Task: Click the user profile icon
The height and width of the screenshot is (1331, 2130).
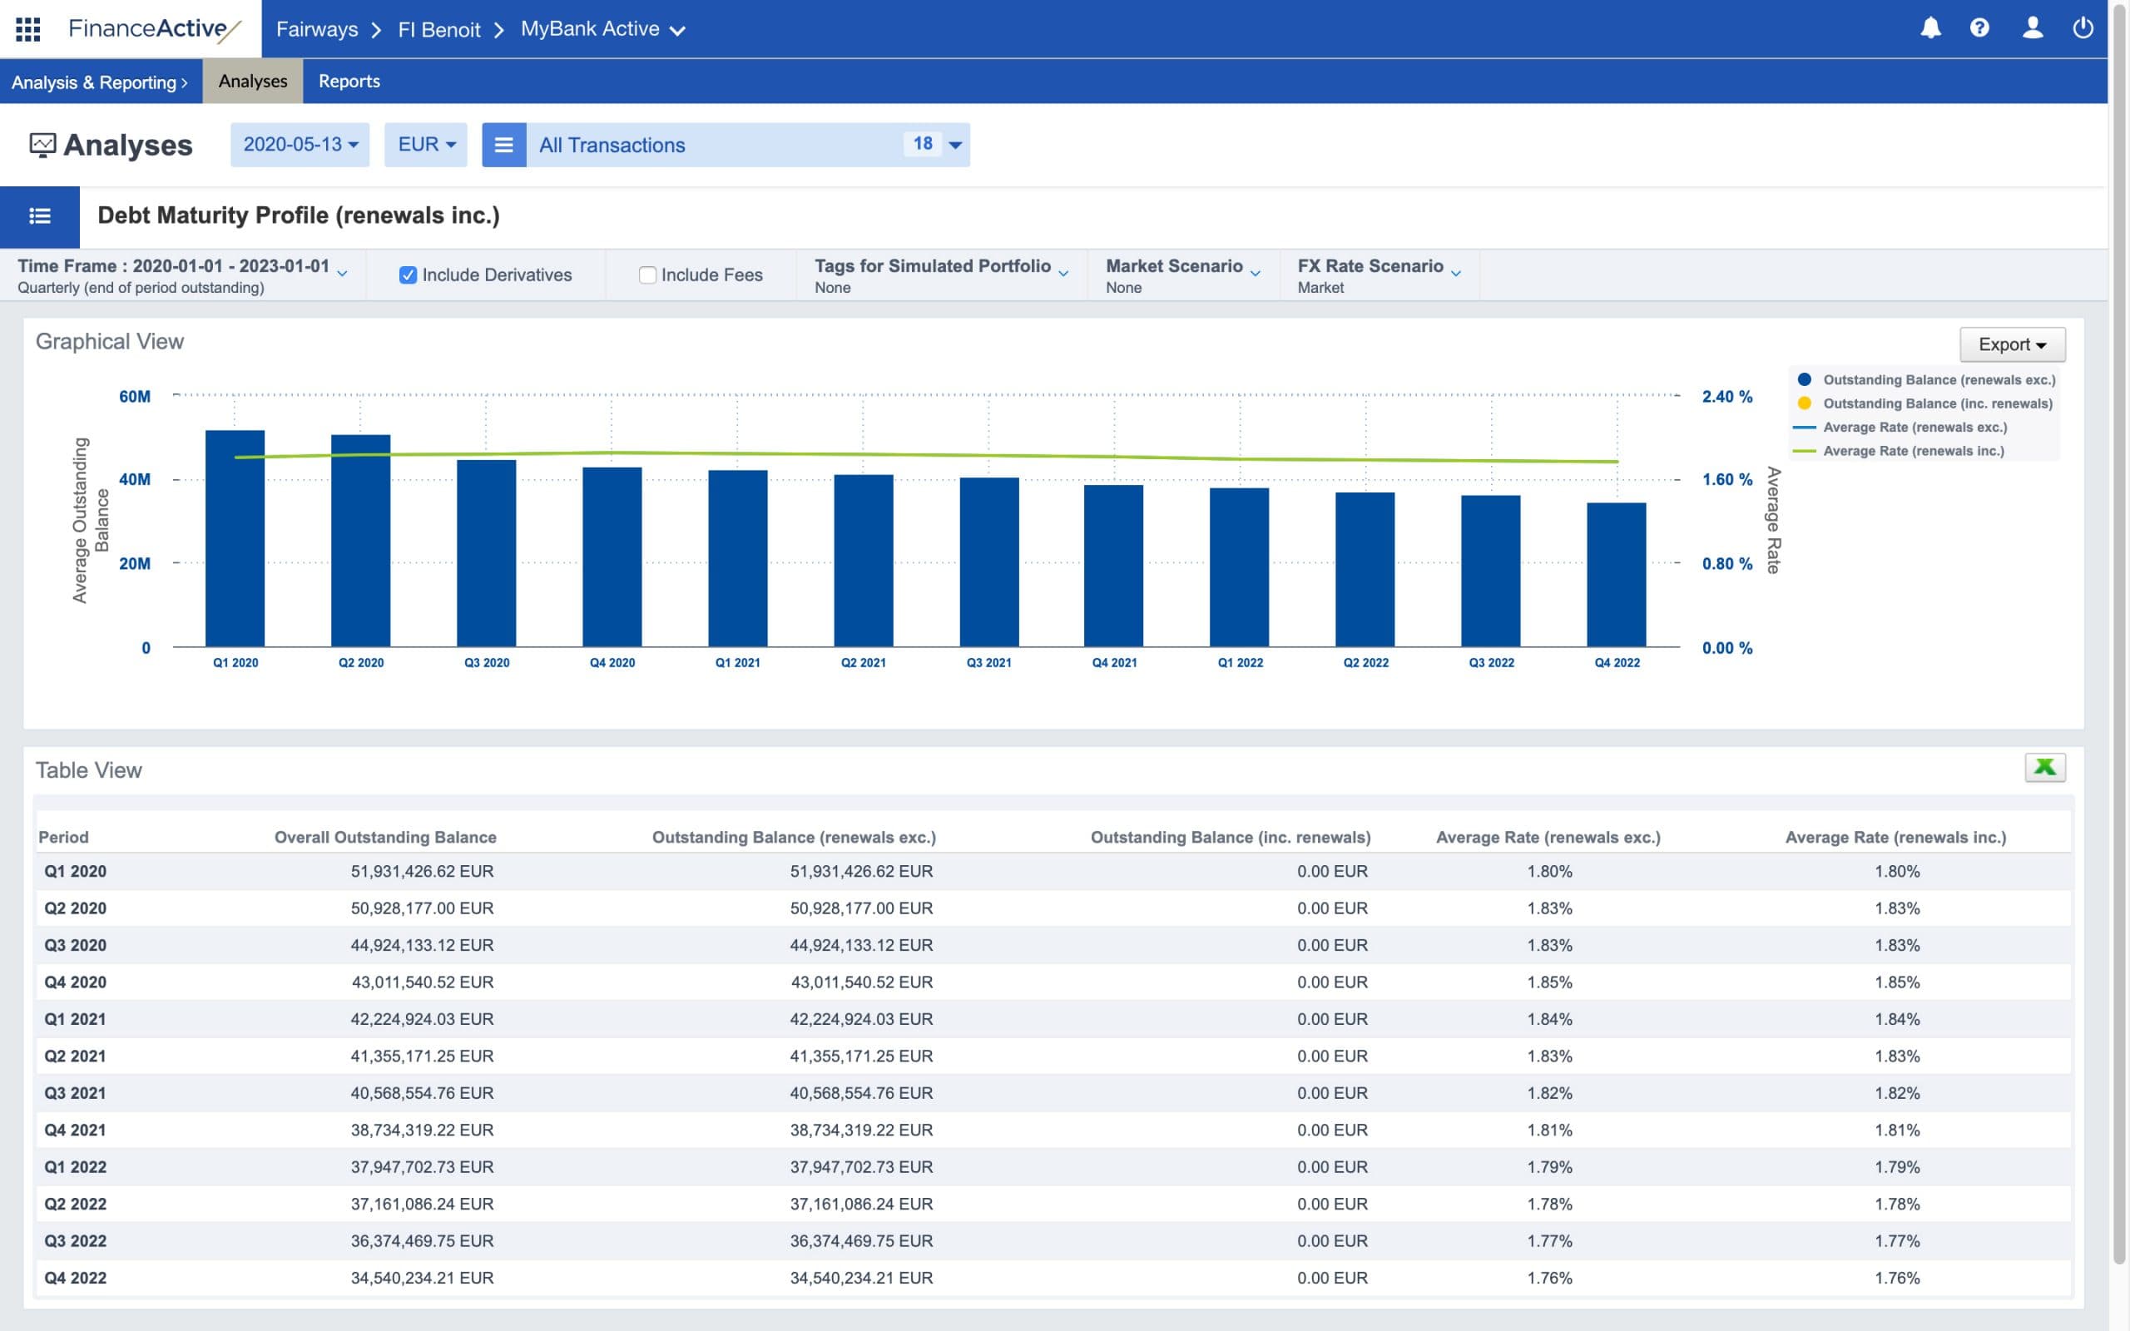Action: click(x=2033, y=28)
